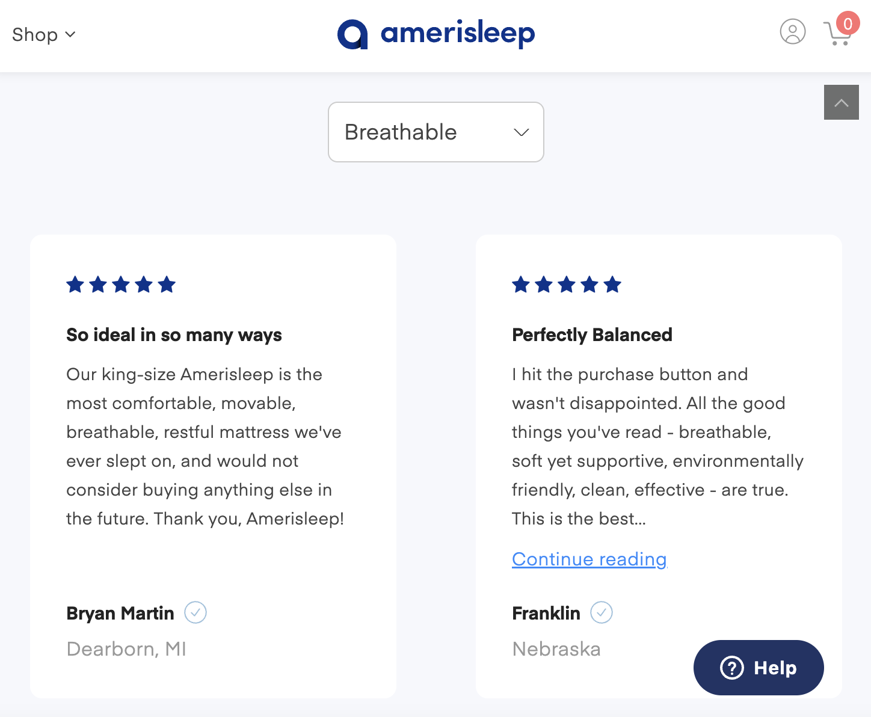Click last star of the Perfectly Balanced review

[x=612, y=285]
